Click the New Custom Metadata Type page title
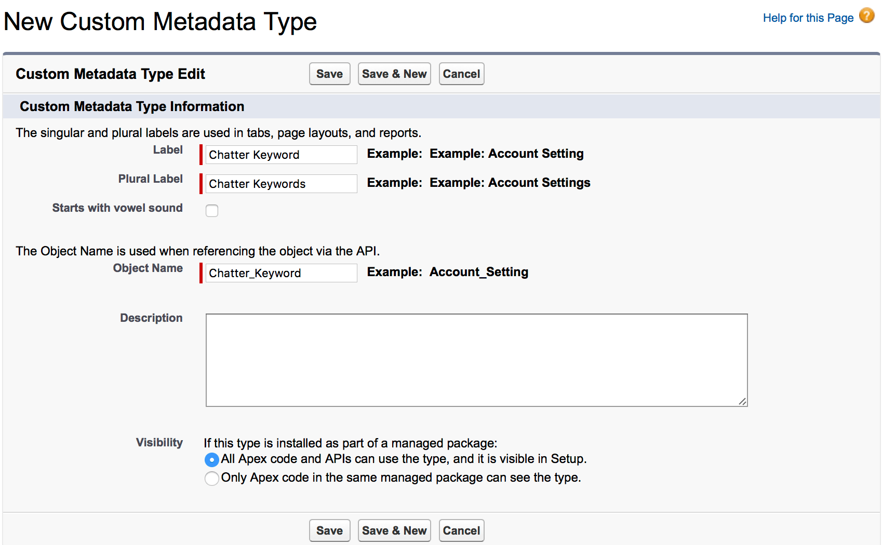The width and height of the screenshot is (882, 545). pyautogui.click(x=160, y=22)
